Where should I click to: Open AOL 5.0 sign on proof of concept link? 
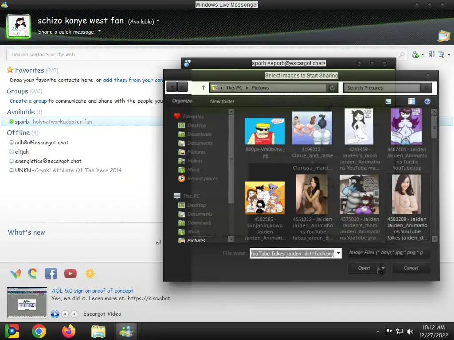tap(92, 291)
